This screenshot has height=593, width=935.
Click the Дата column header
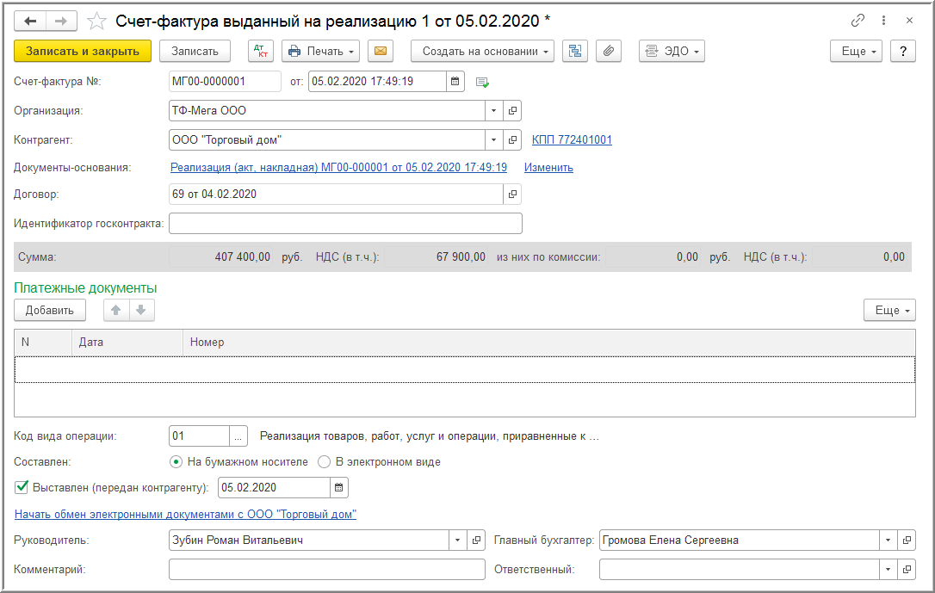click(127, 342)
